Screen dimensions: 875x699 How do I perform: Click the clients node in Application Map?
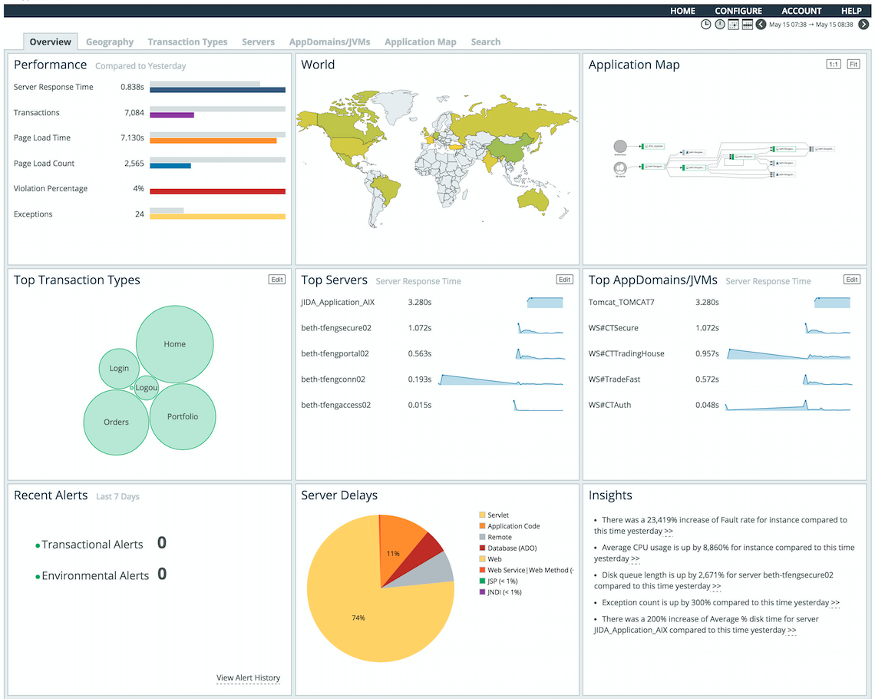(x=620, y=166)
